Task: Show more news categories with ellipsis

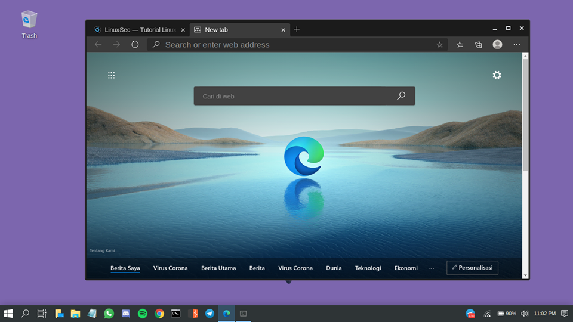Action: click(431, 268)
